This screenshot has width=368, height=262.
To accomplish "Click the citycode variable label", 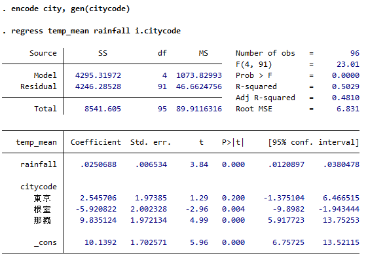I will pos(39,187).
